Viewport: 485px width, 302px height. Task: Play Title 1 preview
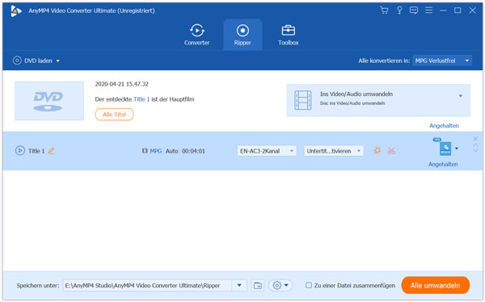(x=20, y=151)
